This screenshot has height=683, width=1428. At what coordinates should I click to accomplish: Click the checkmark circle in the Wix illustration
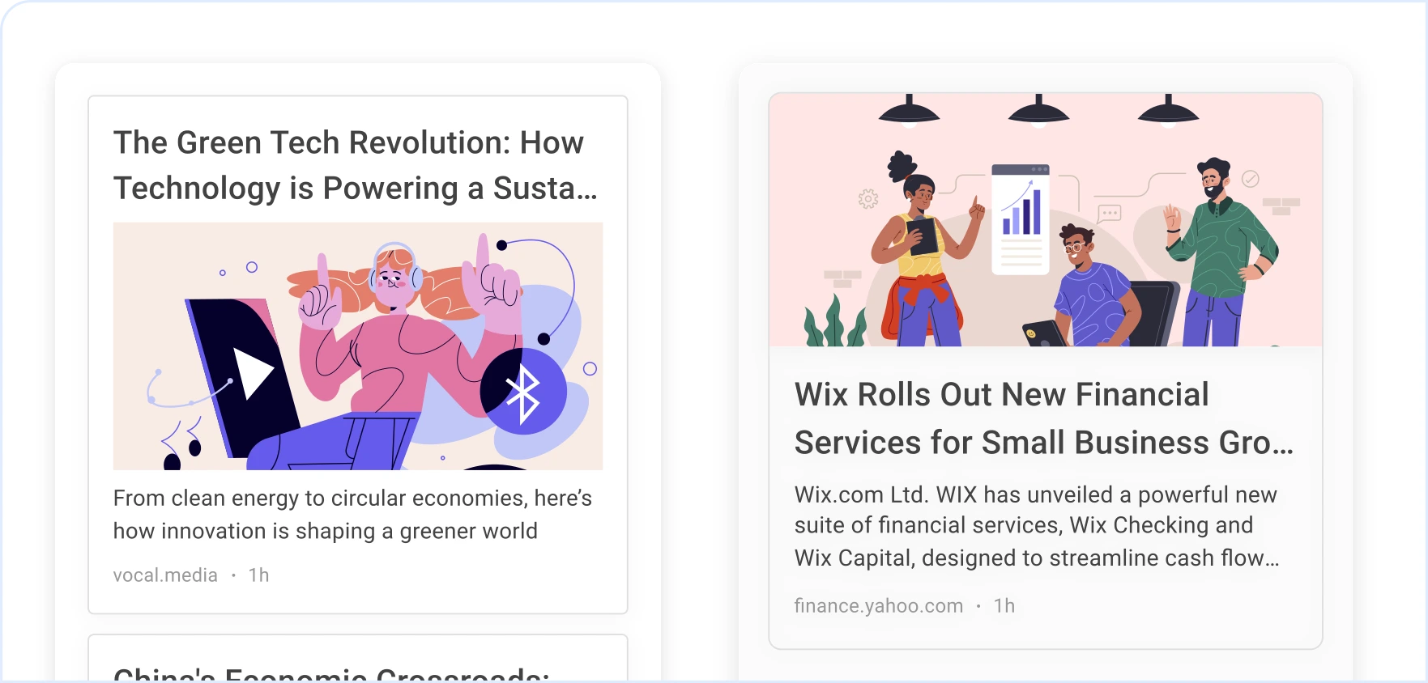(x=1251, y=179)
